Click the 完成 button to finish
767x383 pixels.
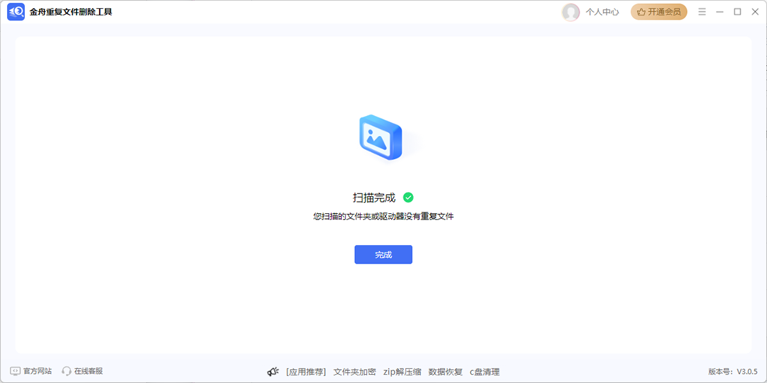(x=383, y=254)
